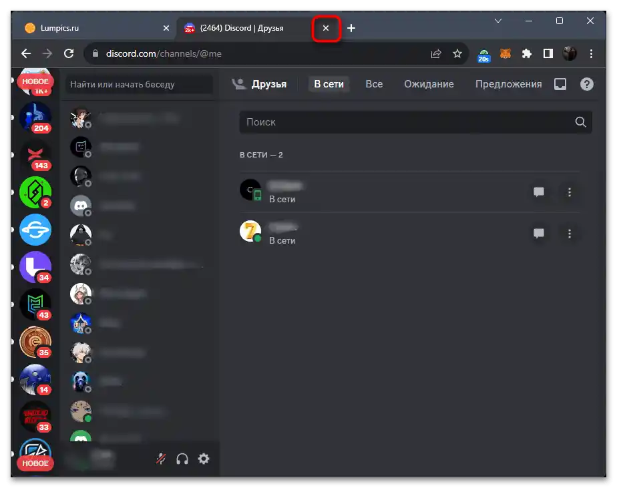Screen dimensions: 617x488
Task: Open the Discord help question mark
Action: coord(586,84)
